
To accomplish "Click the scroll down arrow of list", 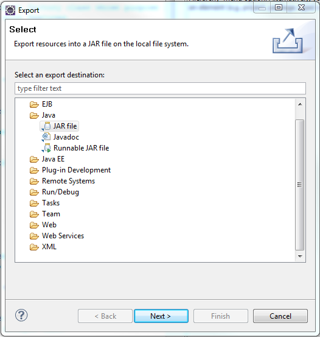I will [300, 256].
